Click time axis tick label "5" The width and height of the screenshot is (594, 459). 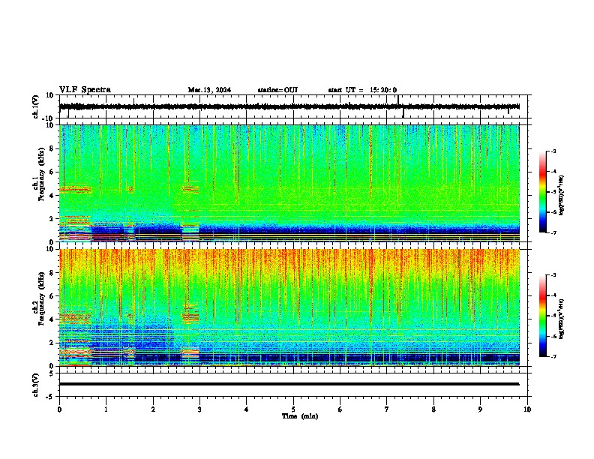[293, 409]
